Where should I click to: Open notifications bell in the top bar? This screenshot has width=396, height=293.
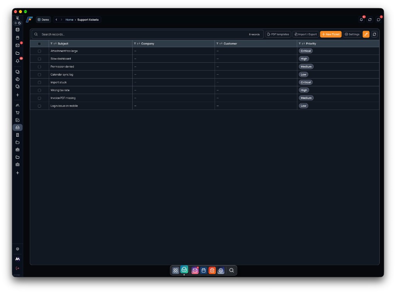pos(362,19)
